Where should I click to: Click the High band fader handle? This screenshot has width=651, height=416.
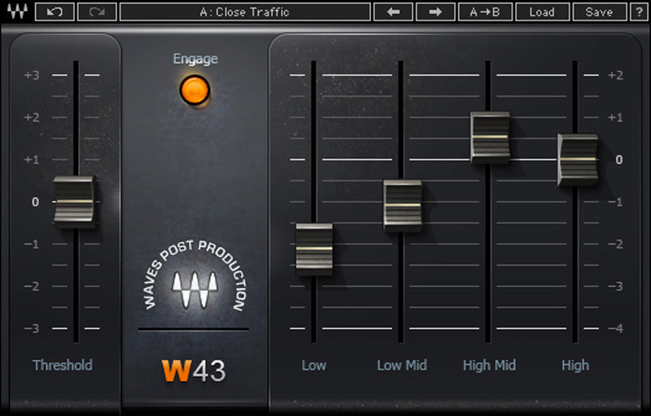point(578,159)
